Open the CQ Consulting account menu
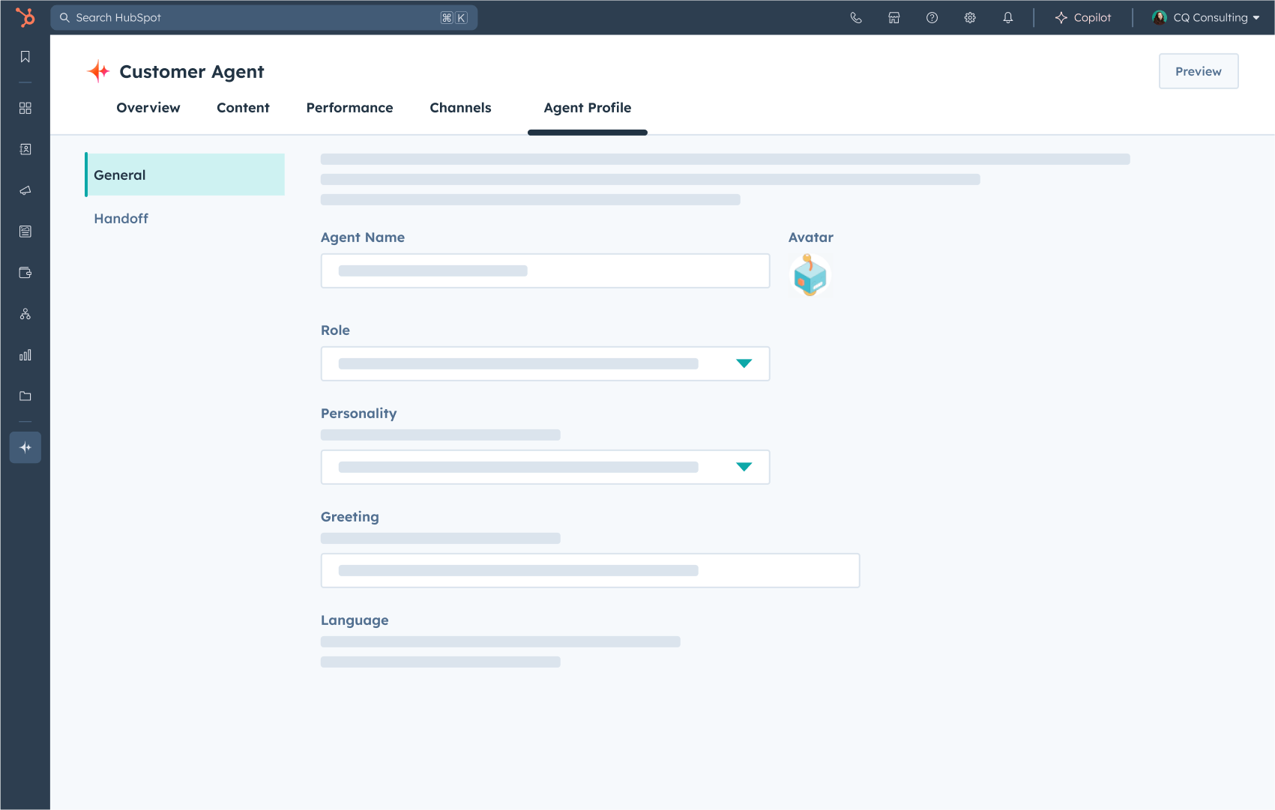Screen dimensions: 1275x810 (1205, 18)
